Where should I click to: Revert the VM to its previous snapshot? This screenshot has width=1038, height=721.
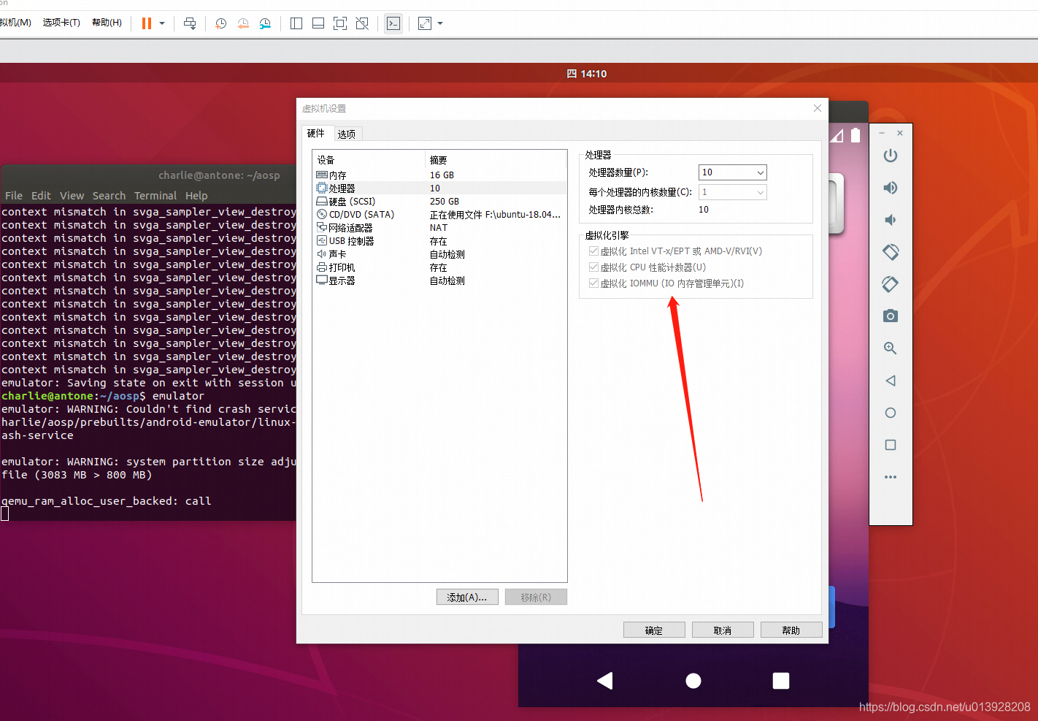pyautogui.click(x=243, y=23)
